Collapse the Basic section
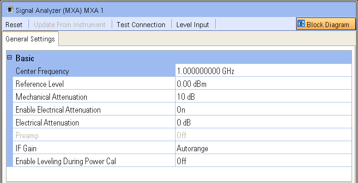 [x=9, y=57]
